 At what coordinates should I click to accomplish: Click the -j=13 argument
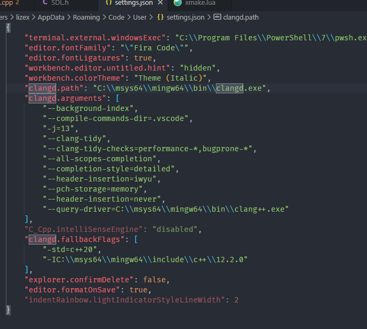click(58, 128)
